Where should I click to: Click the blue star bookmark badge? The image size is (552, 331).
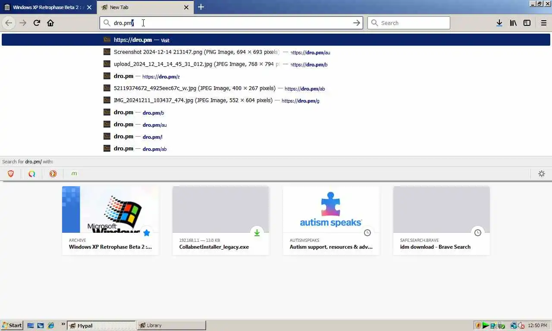(x=146, y=233)
